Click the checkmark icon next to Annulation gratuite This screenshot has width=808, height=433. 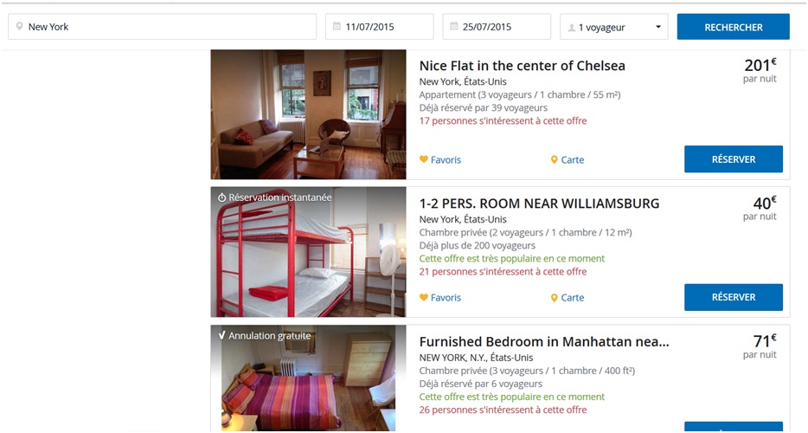coord(221,335)
